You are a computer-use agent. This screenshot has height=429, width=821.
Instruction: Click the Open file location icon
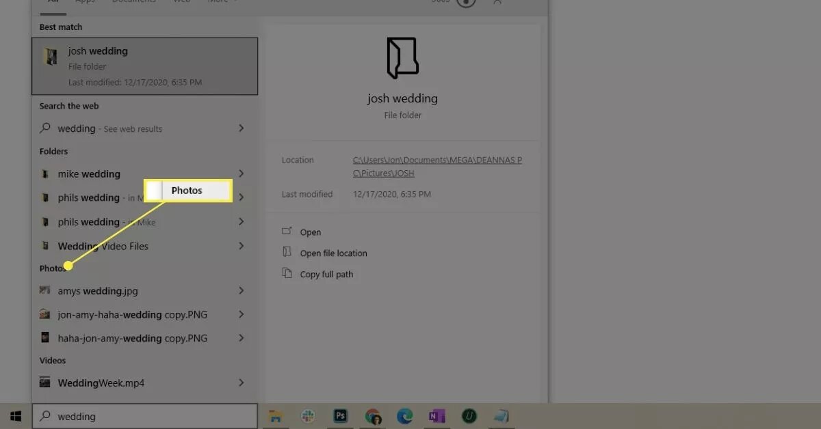pos(287,252)
